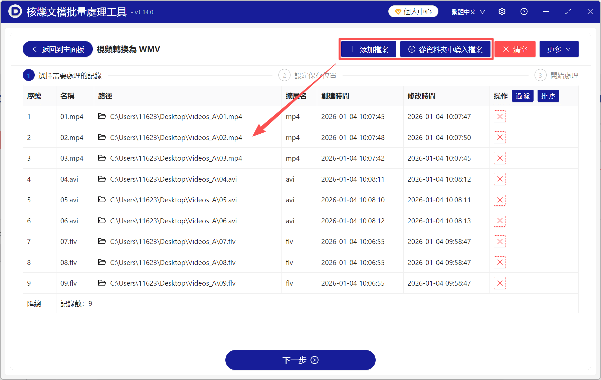This screenshot has width=601, height=380.
Task: Click modified time 2026-01-04 10:08:13
Action: pyautogui.click(x=439, y=221)
